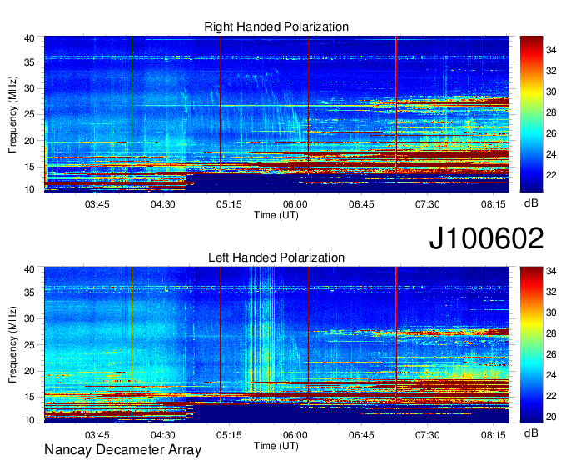Viewport: 566px width, 460px height.
Task: Click 34 dB value on right-handed colorbar
Action: (x=551, y=50)
